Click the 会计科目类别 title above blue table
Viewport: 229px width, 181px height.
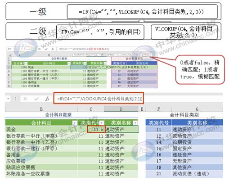[x=184, y=115]
